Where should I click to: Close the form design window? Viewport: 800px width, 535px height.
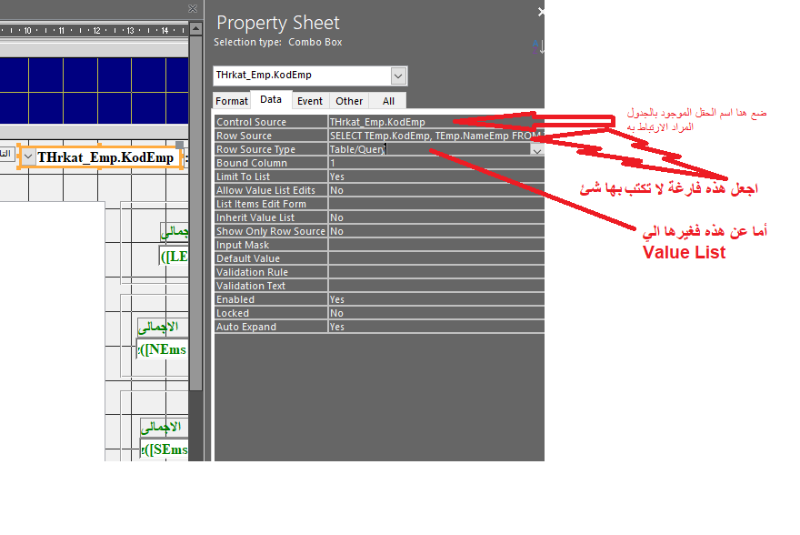tap(193, 8)
